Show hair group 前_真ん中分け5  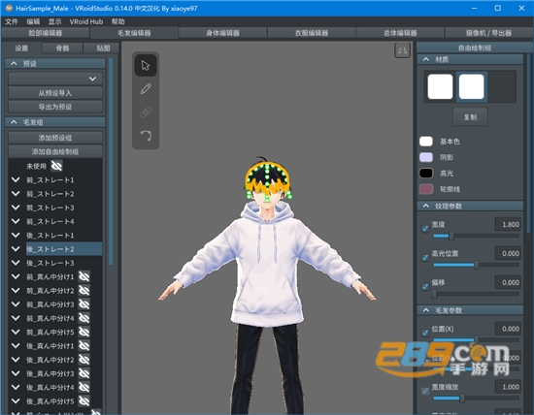tap(84, 332)
